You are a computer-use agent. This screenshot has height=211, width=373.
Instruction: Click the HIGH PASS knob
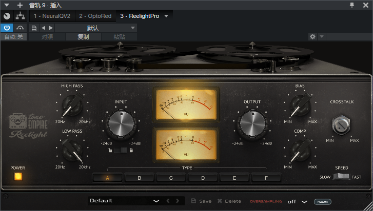(x=72, y=105)
